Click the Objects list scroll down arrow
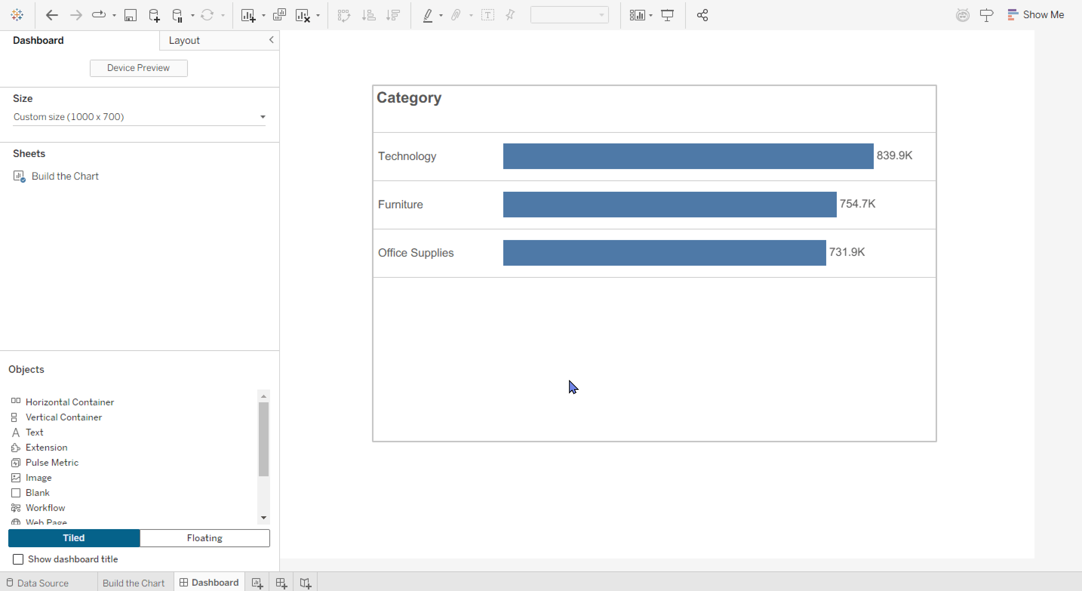This screenshot has height=591, width=1082. [x=264, y=517]
